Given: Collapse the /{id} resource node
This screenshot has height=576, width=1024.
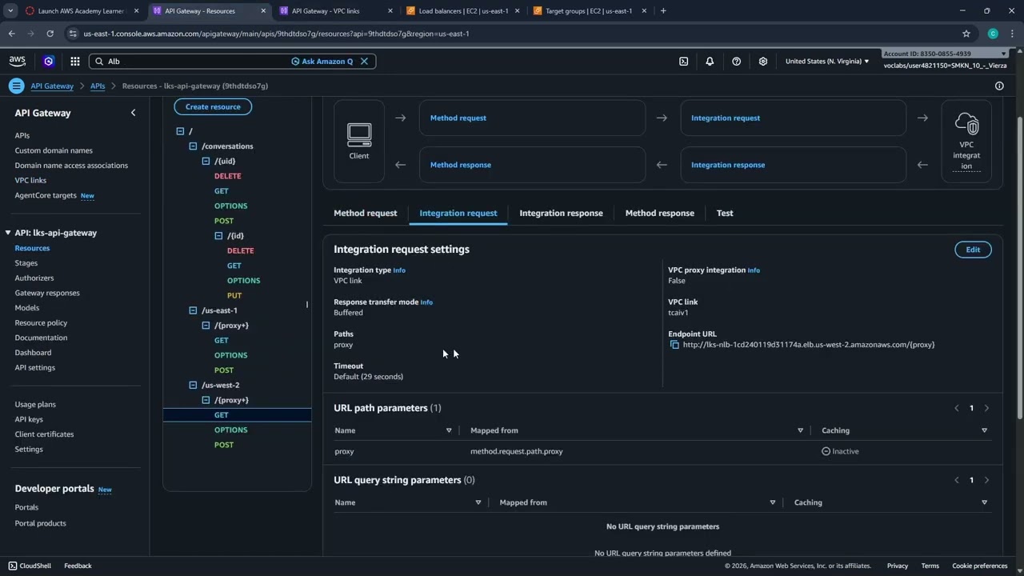Looking at the screenshot, I should tap(218, 236).
